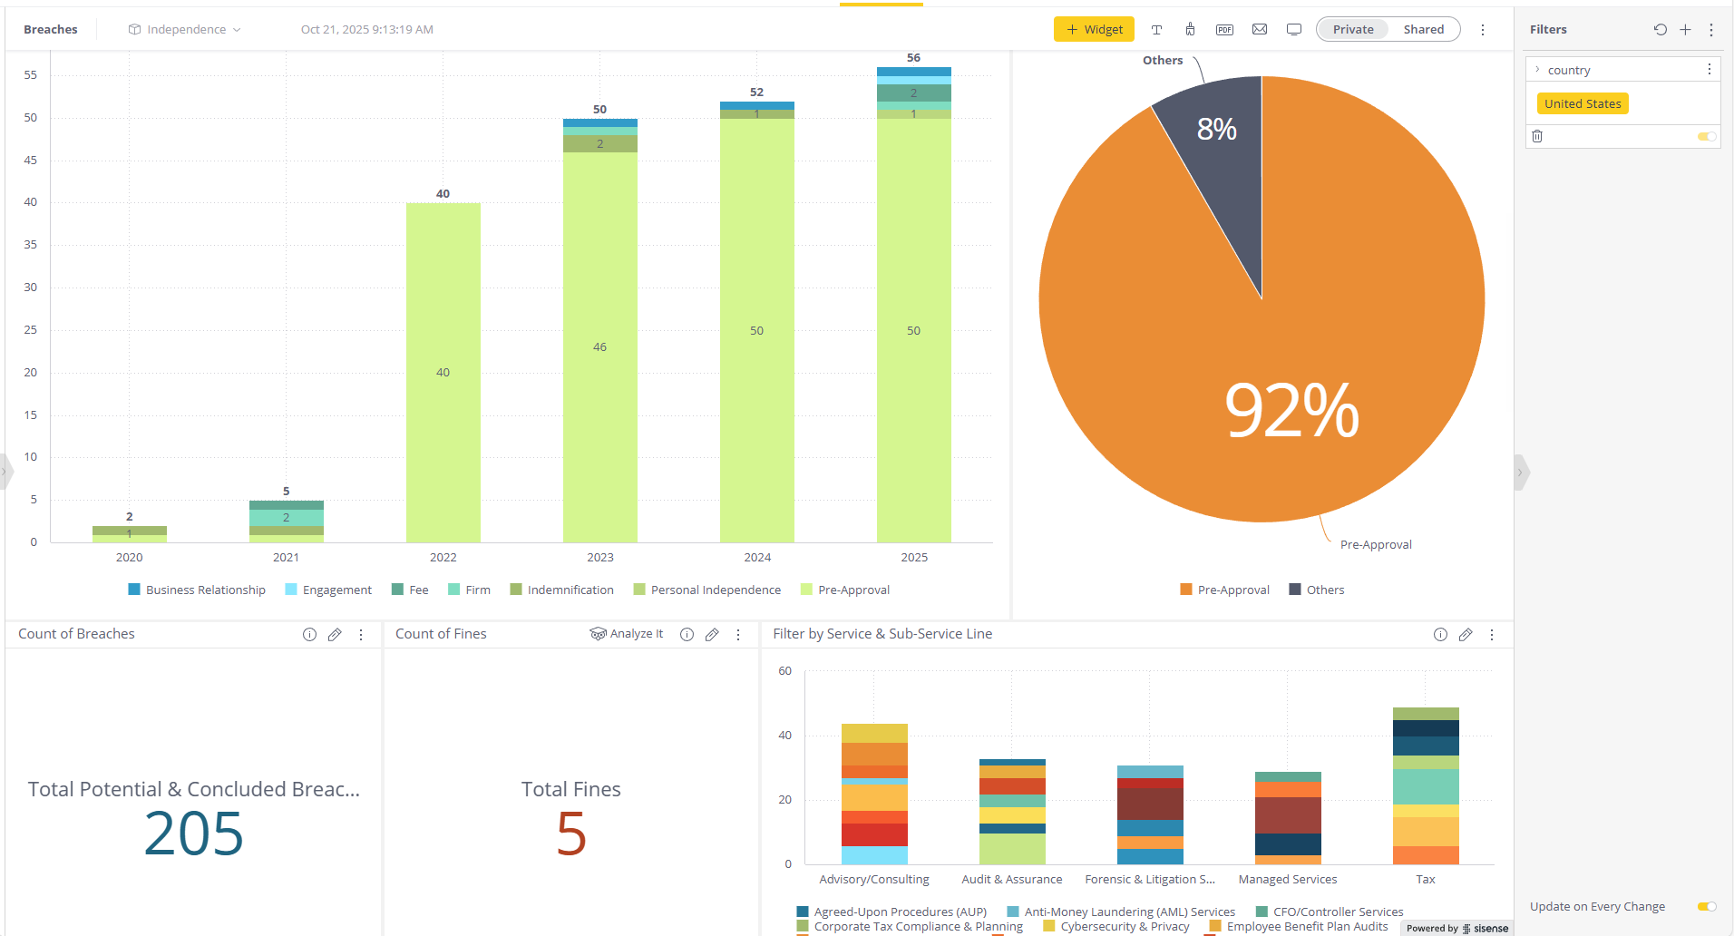1734x936 pixels.
Task: Toggle Update on Every Change
Action: (x=1707, y=906)
